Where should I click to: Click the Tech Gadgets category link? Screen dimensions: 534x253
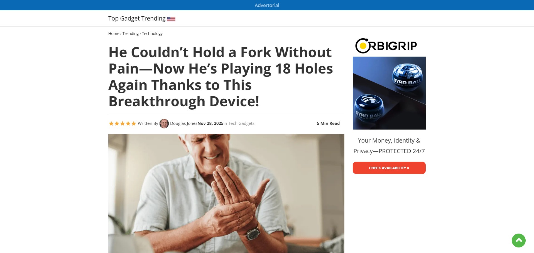tap(241, 123)
